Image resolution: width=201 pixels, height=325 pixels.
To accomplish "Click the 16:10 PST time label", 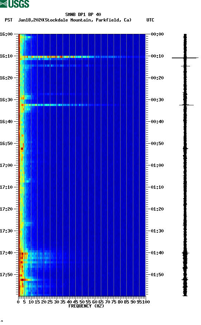I will pos(6,56).
